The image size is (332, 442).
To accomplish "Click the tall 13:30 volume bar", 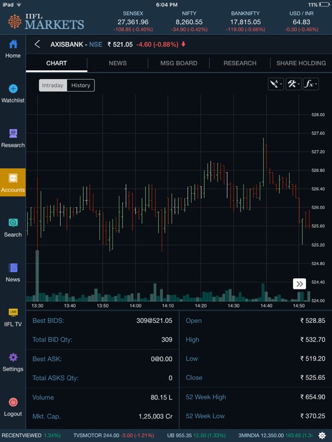I will pyautogui.click(x=37, y=276).
